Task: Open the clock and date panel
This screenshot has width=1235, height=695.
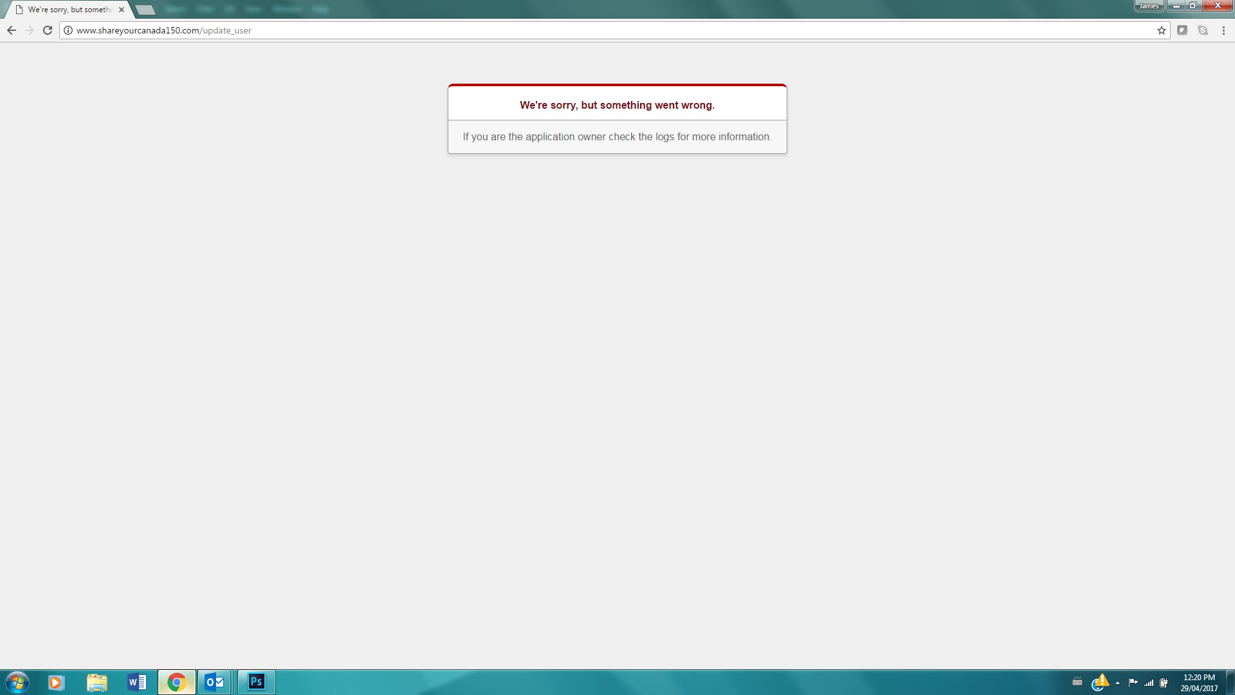Action: tap(1199, 682)
